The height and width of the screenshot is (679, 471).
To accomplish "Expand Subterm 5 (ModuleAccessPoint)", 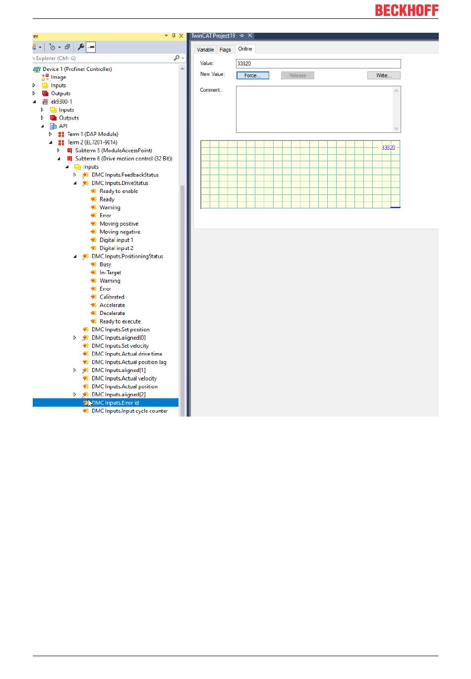I will click(59, 150).
